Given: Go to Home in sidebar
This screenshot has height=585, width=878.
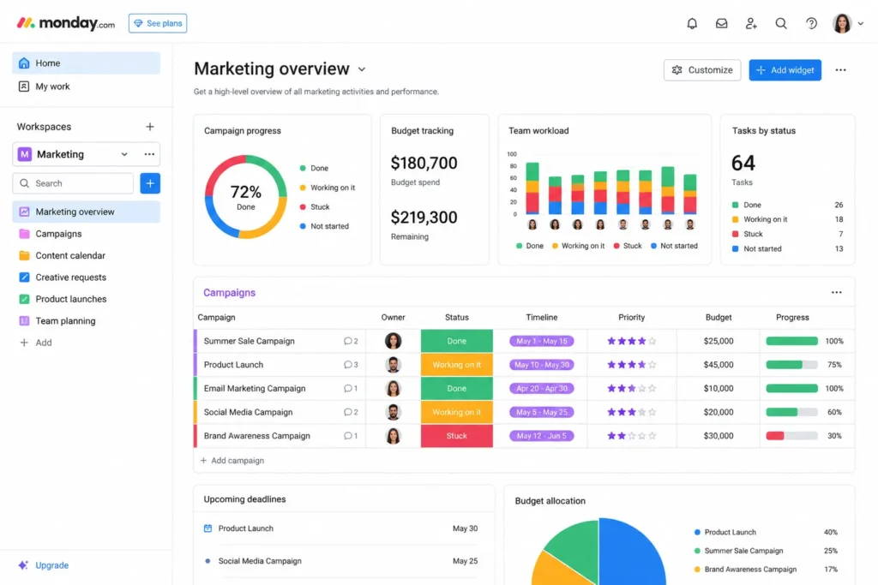Looking at the screenshot, I should 87,63.
